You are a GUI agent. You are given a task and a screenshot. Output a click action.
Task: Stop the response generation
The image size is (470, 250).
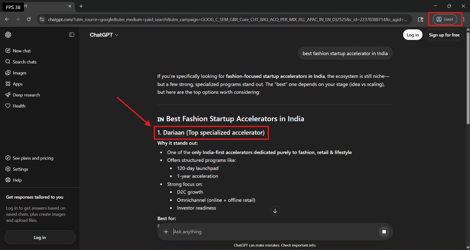coord(384,232)
